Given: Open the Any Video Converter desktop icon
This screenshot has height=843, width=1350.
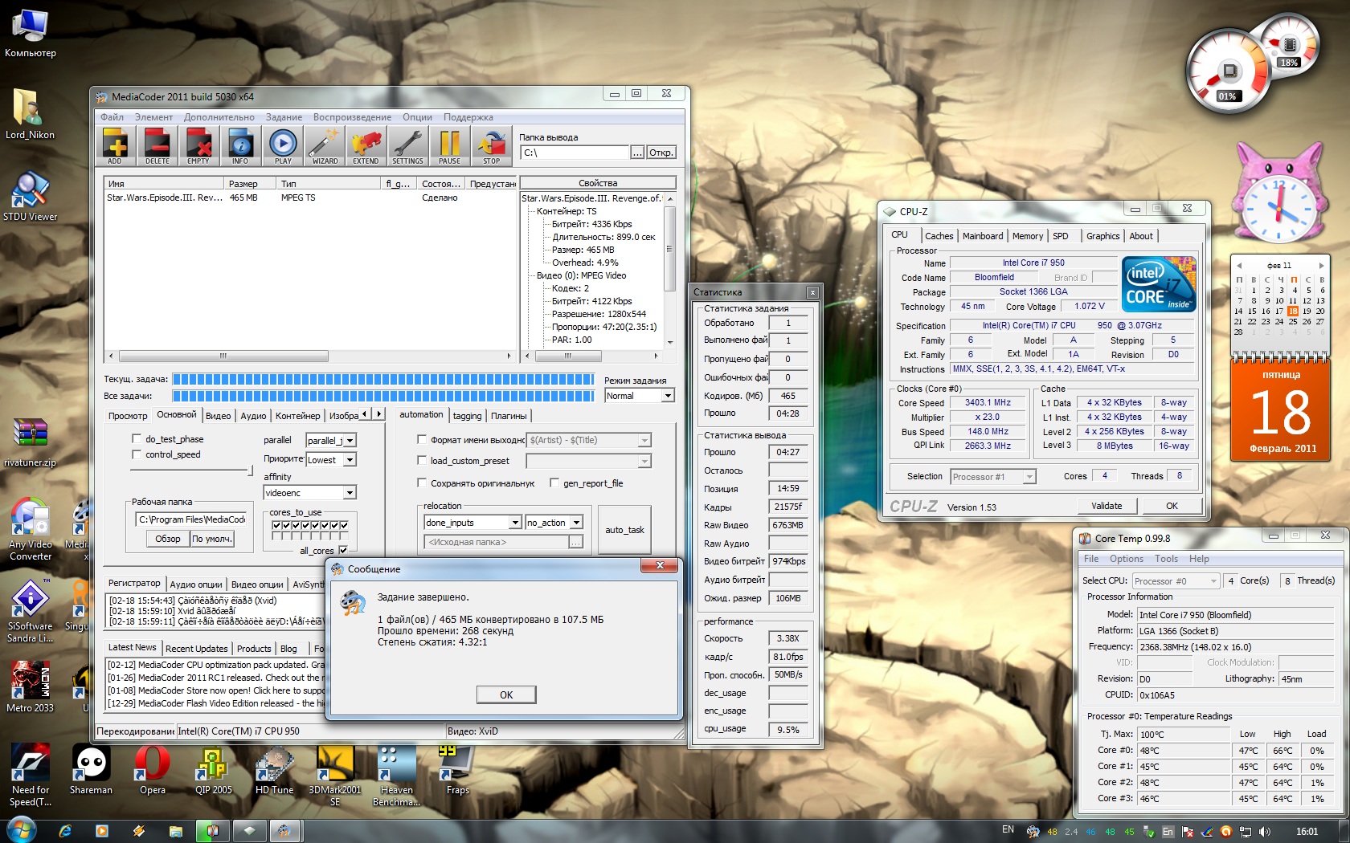Looking at the screenshot, I should (31, 529).
